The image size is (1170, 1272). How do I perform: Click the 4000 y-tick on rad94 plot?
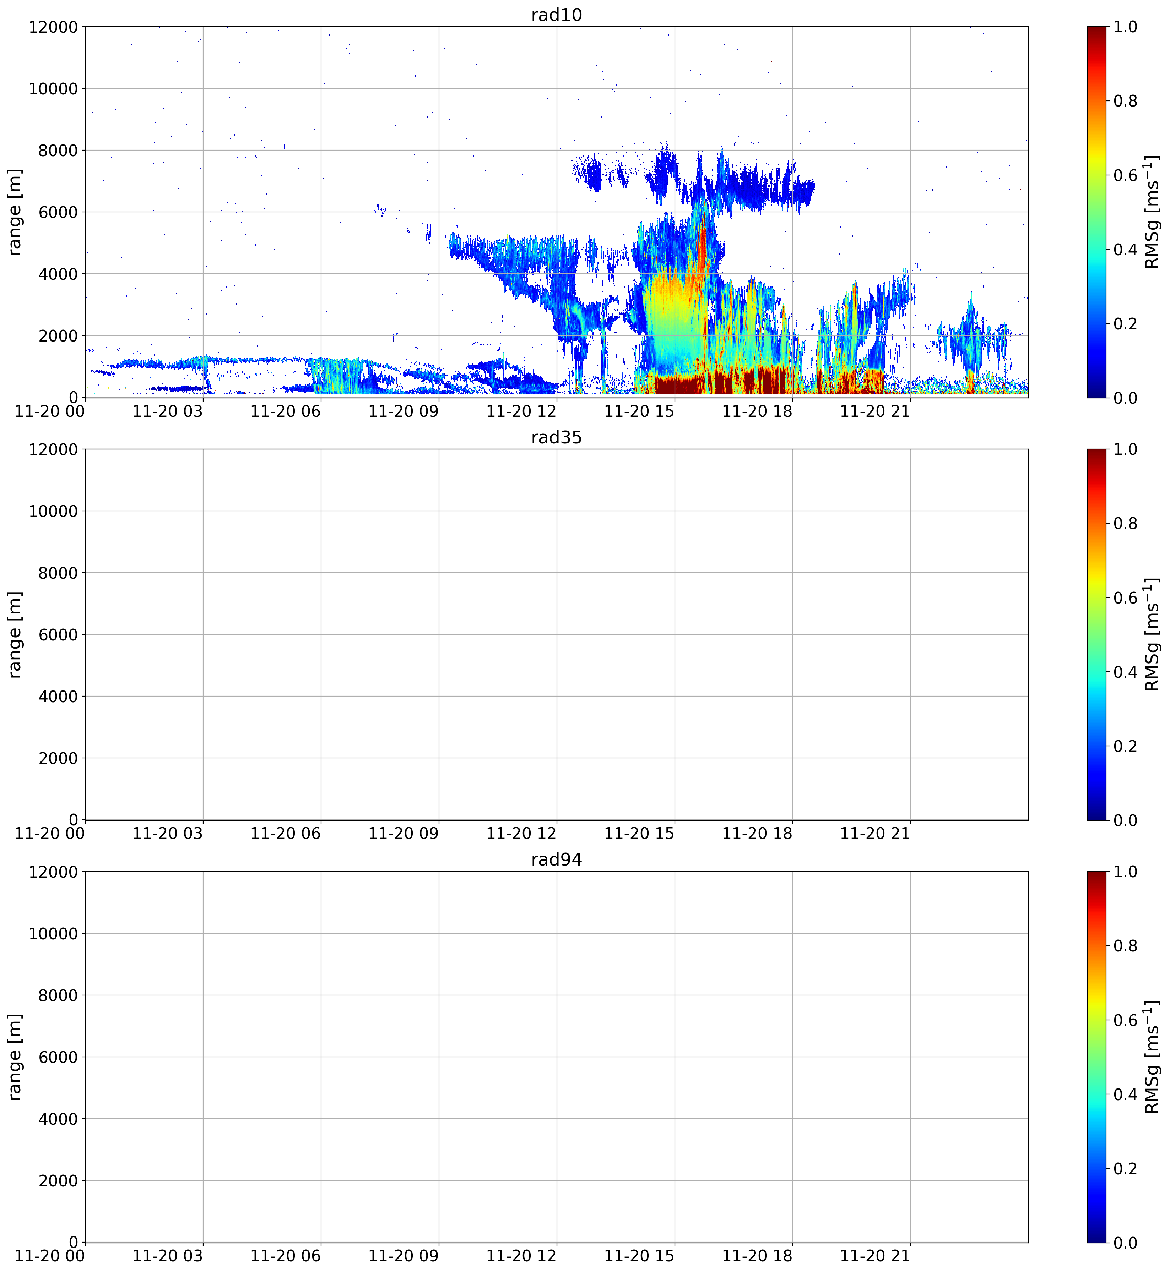tap(58, 1119)
